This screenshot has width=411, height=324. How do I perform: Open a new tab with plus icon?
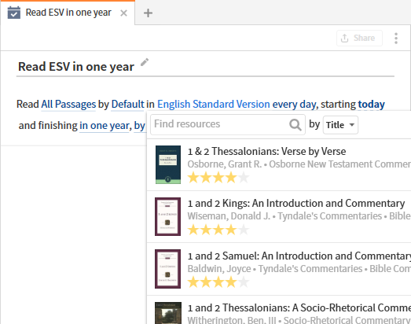[x=148, y=13]
